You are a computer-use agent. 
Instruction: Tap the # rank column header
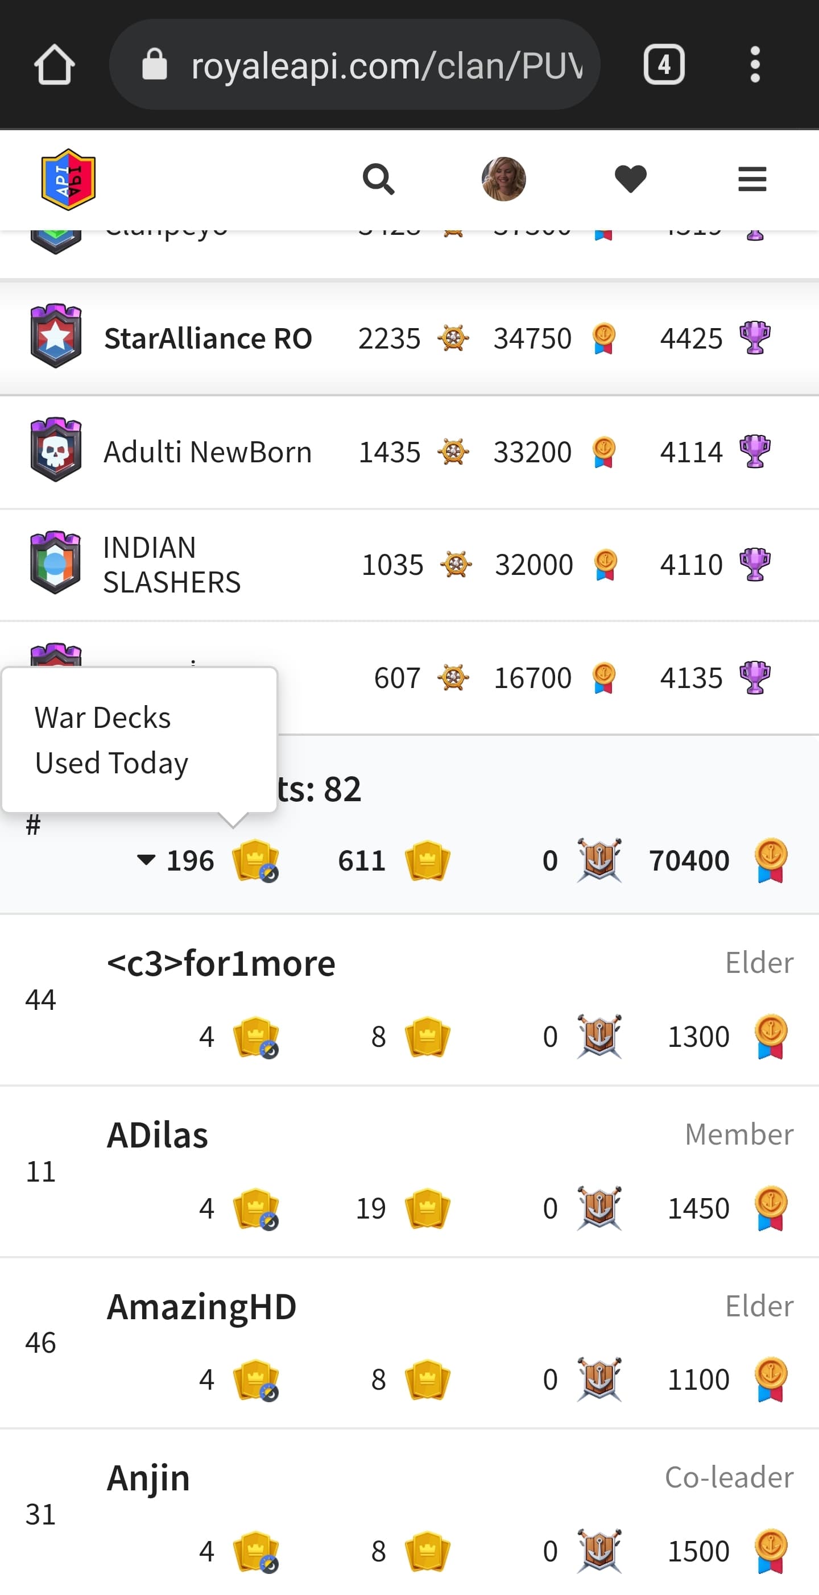34,826
